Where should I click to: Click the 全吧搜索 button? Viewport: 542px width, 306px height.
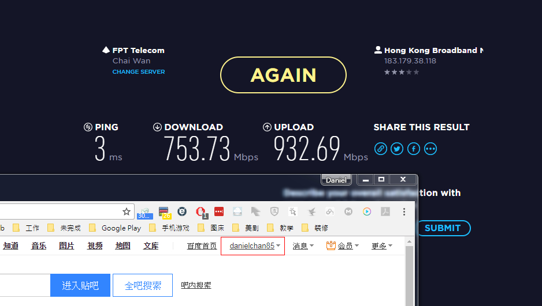143,285
